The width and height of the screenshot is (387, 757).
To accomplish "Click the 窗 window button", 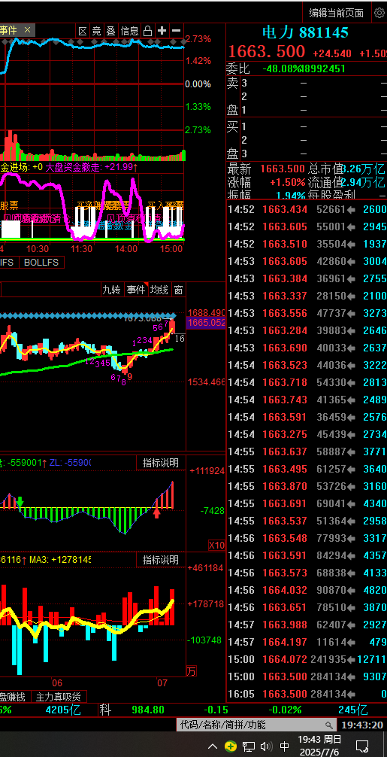I will pyautogui.click(x=178, y=290).
